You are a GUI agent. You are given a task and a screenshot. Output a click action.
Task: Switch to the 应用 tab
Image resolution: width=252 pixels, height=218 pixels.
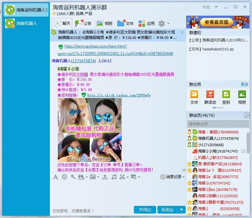click(146, 23)
